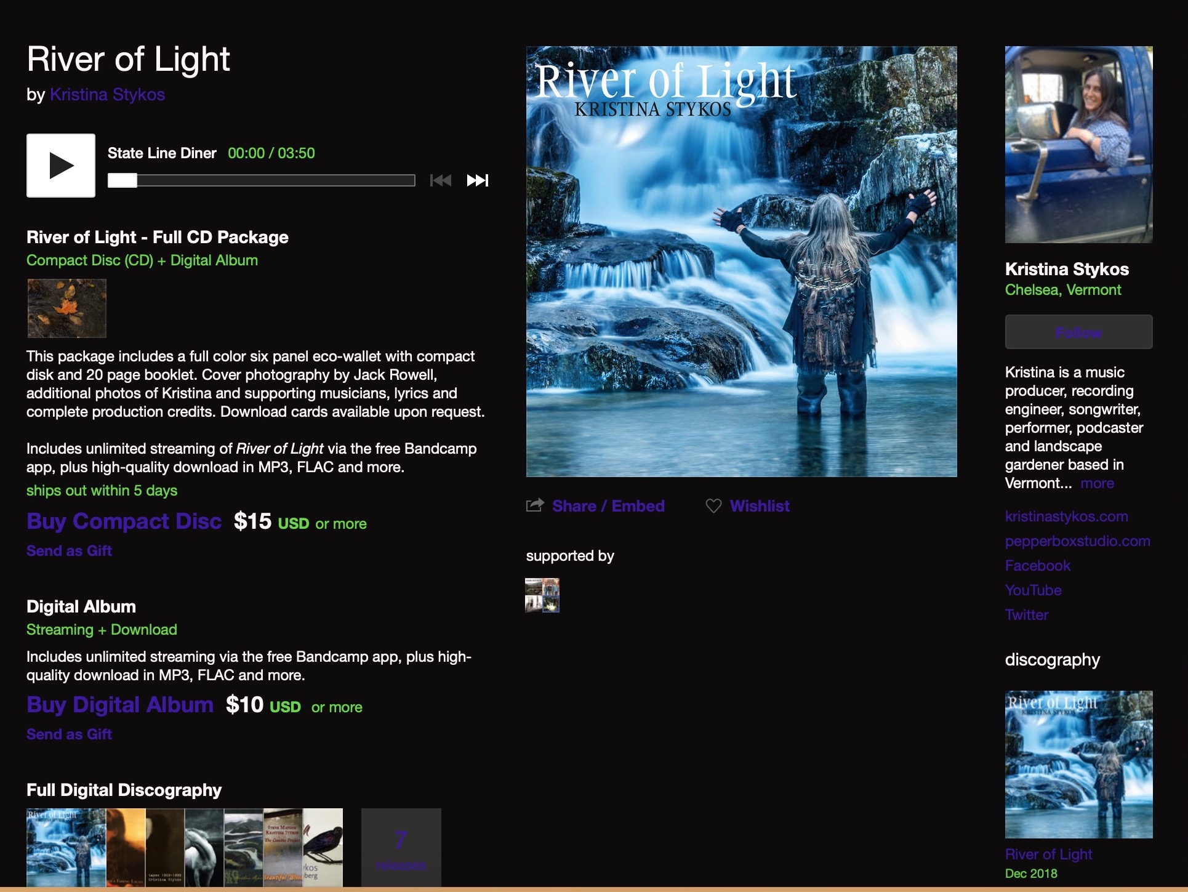Play the State Line Diner track
Image resolution: width=1188 pixels, height=892 pixels.
tap(61, 166)
